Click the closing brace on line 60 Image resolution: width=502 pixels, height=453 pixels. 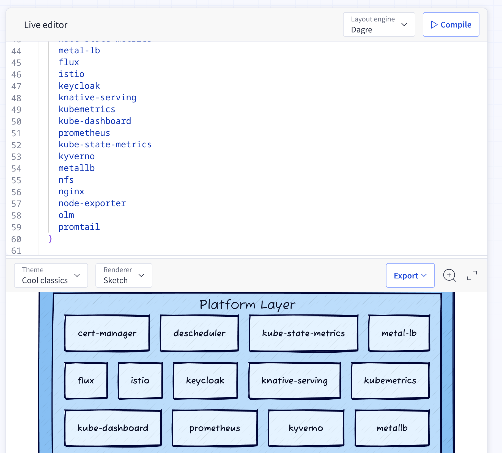[x=50, y=239]
